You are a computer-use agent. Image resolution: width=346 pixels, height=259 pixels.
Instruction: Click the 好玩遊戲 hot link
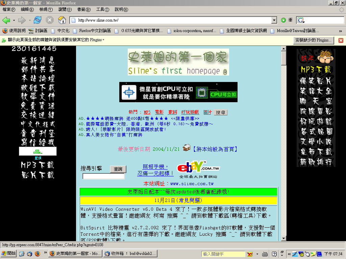click(x=190, y=112)
